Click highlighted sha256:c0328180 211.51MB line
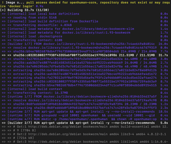 85,55
